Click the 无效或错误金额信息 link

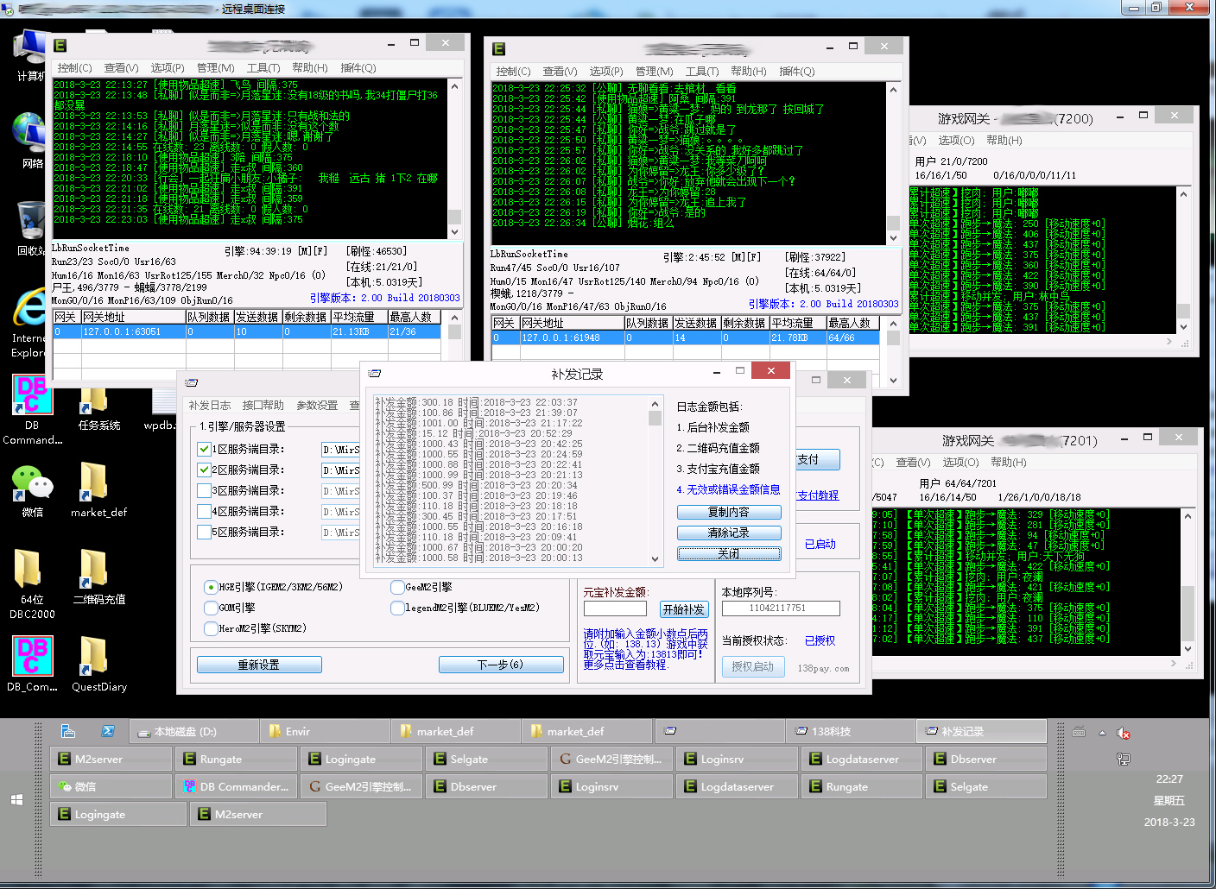coord(732,489)
